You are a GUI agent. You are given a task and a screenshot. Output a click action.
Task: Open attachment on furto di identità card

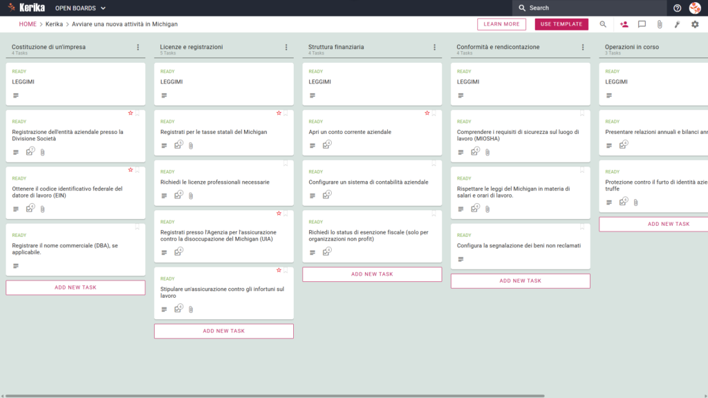pyautogui.click(x=636, y=202)
